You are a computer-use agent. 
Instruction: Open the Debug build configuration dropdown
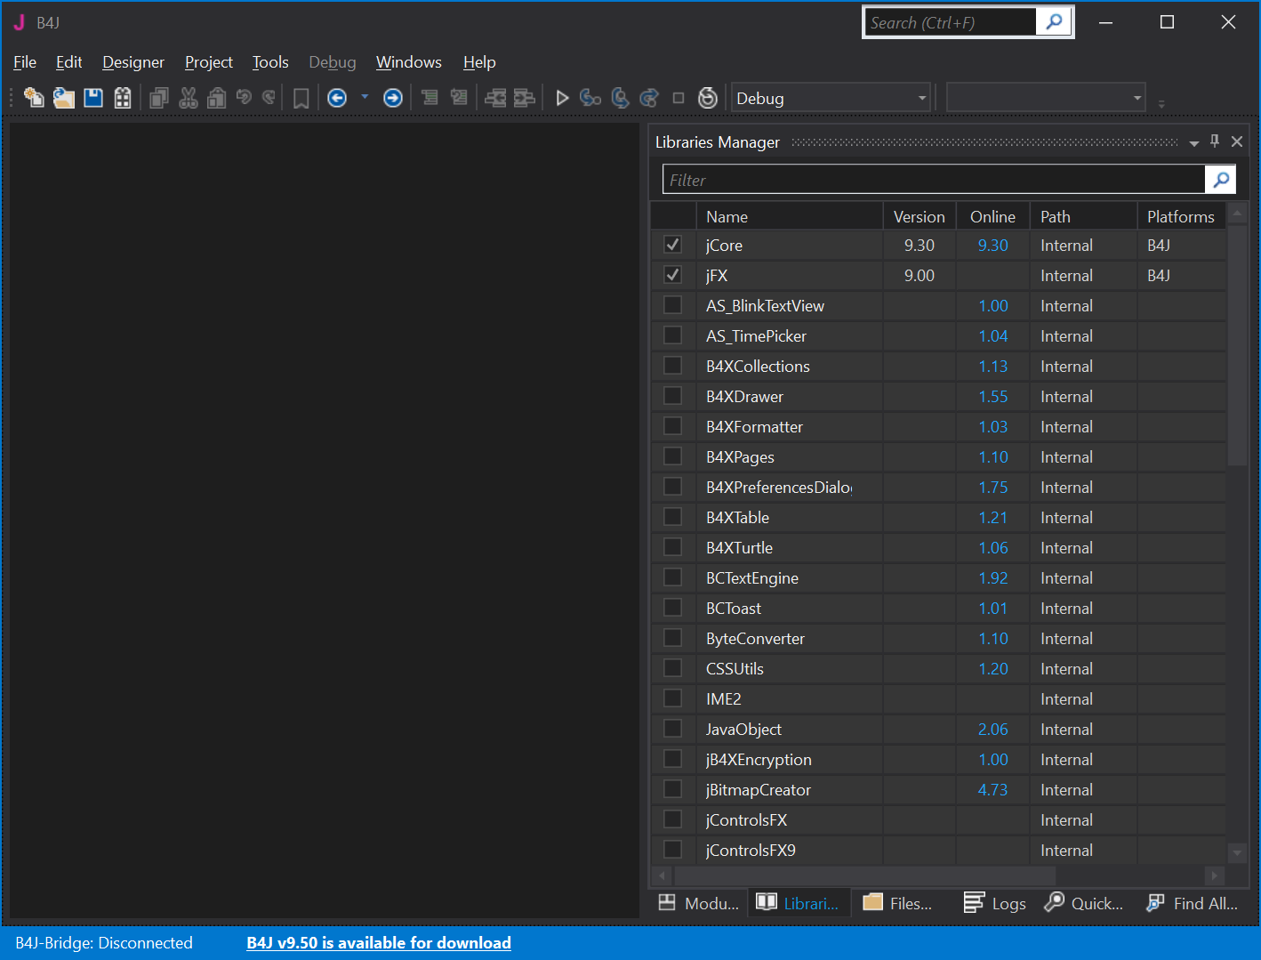click(x=921, y=98)
